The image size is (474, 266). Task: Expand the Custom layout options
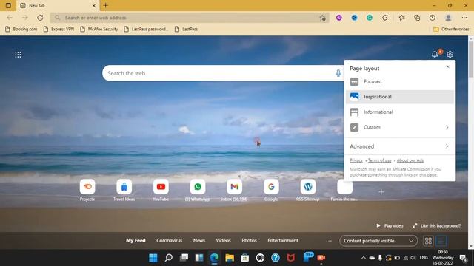(400, 127)
